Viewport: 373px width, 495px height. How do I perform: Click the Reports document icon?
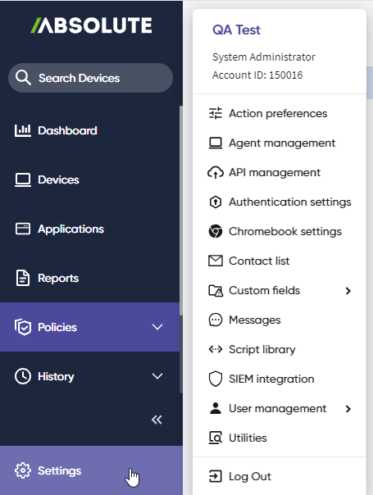click(x=23, y=278)
